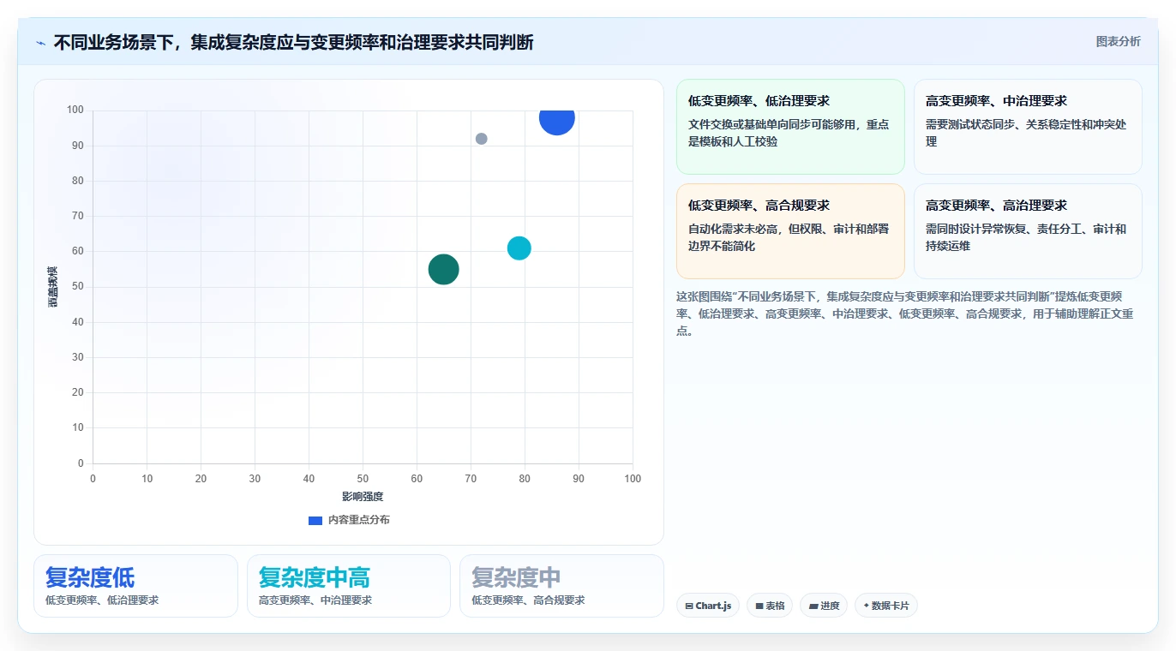The height and width of the screenshot is (651, 1176).
Task: Click the dark teal bubble in chart
Action: tap(444, 270)
